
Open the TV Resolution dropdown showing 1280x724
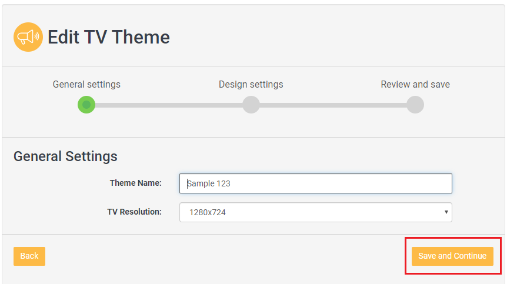click(x=315, y=212)
